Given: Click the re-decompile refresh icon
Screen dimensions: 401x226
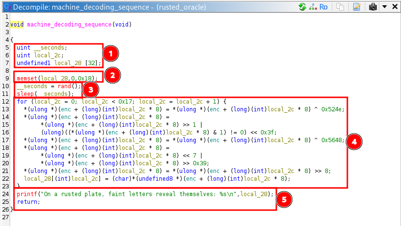Looking at the screenshot, I should (x=302, y=7).
